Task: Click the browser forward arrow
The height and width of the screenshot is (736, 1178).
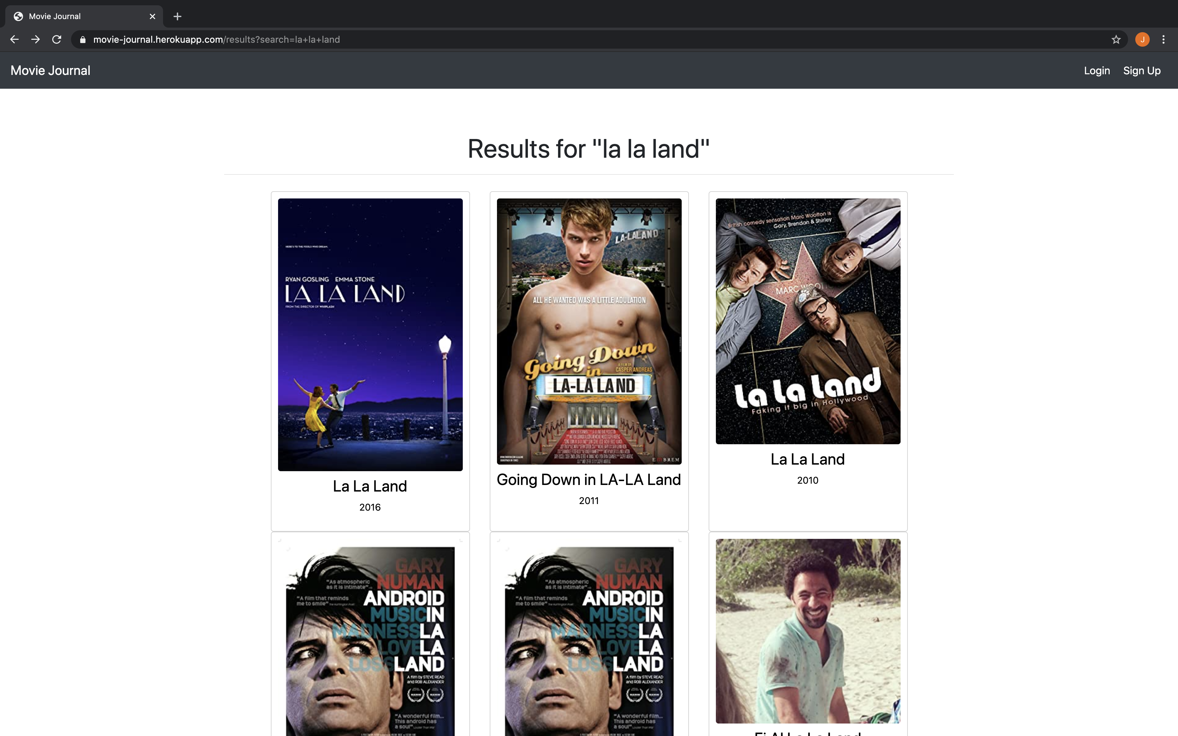Action: click(x=35, y=39)
